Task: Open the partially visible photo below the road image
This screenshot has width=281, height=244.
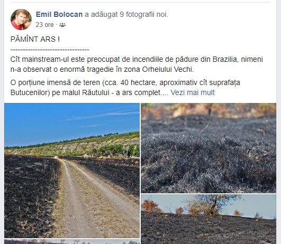Action: click(x=72, y=242)
